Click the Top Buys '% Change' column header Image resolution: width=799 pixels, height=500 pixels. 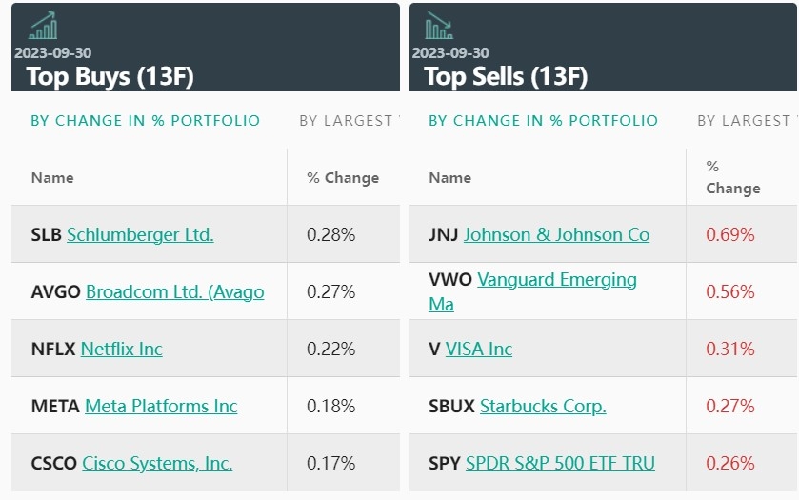pos(343,178)
